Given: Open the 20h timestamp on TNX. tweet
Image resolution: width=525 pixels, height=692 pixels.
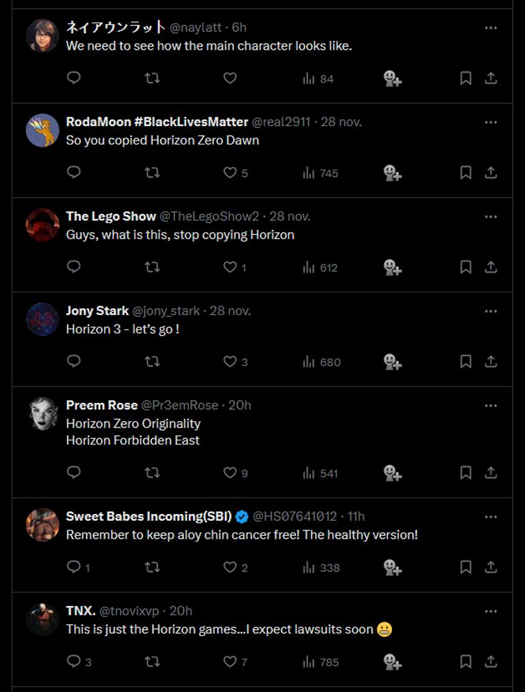Looking at the screenshot, I should [181, 611].
